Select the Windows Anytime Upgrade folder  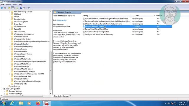coord(24,34)
